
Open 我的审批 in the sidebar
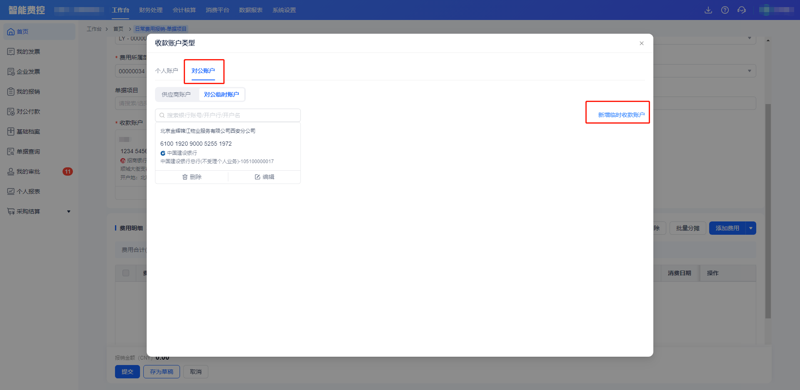click(28, 171)
